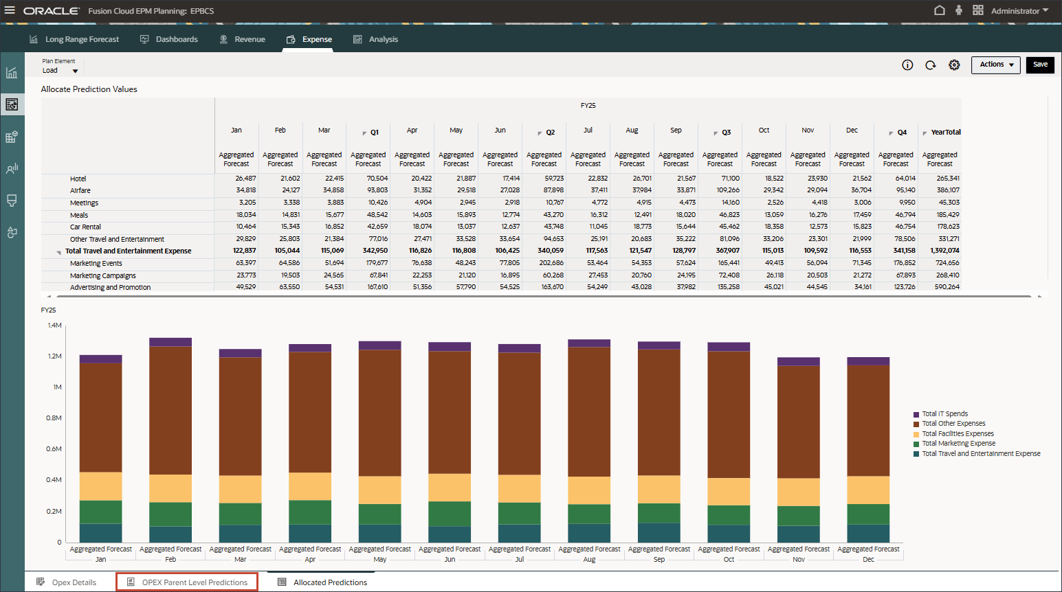Open the accessibility settings icon
1062x592 pixels.
tap(958, 10)
